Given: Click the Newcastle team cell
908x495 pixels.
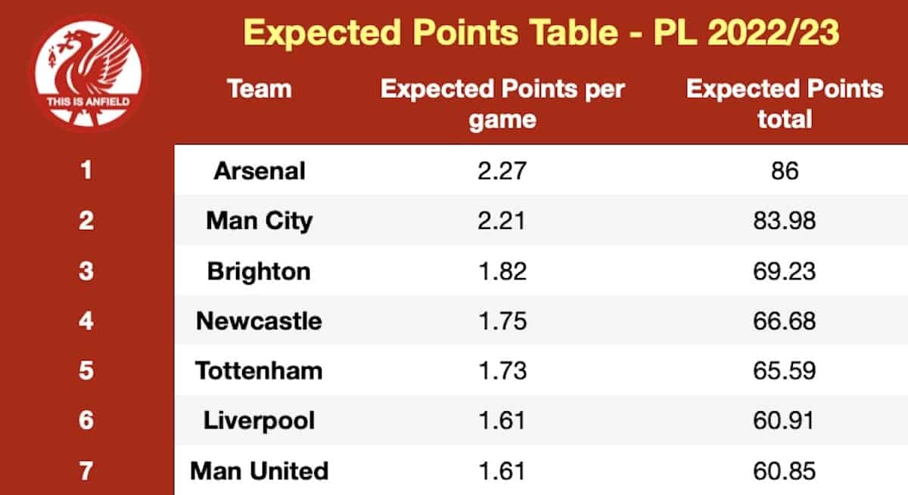Looking at the screenshot, I should (x=260, y=320).
